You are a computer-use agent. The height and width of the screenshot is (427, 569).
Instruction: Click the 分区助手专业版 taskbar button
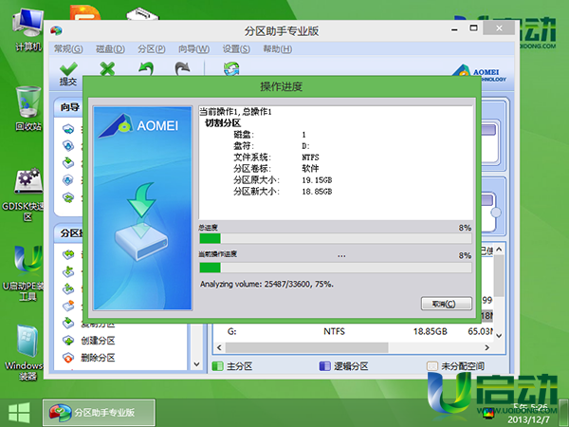click(99, 412)
